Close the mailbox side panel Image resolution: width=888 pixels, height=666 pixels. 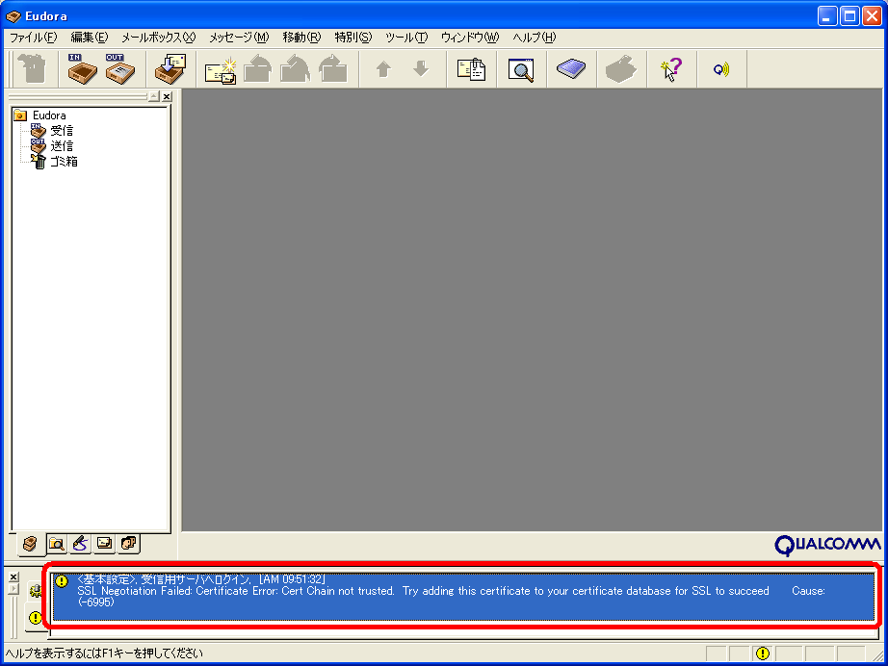pyautogui.click(x=167, y=97)
